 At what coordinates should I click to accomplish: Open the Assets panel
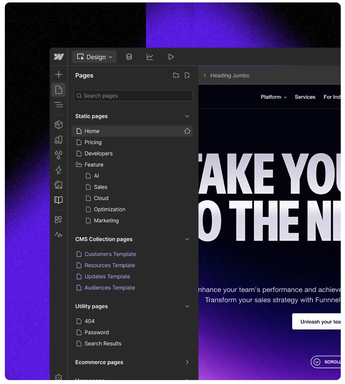pyautogui.click(x=59, y=185)
